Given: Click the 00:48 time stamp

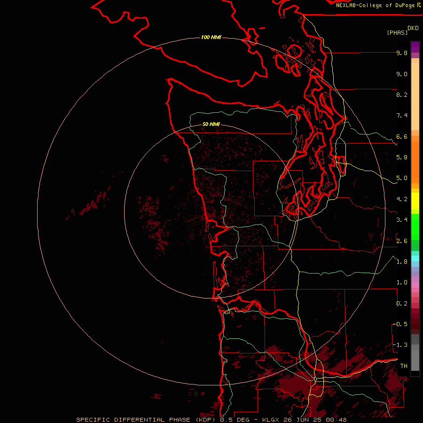Looking at the screenshot, I should [x=336, y=420].
